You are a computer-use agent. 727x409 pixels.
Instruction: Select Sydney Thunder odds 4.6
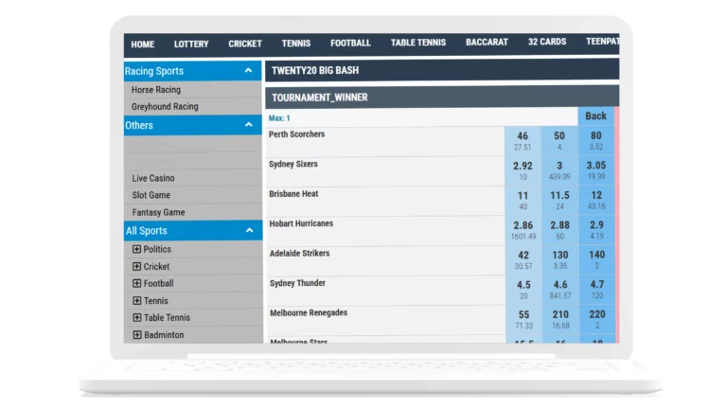(560, 289)
